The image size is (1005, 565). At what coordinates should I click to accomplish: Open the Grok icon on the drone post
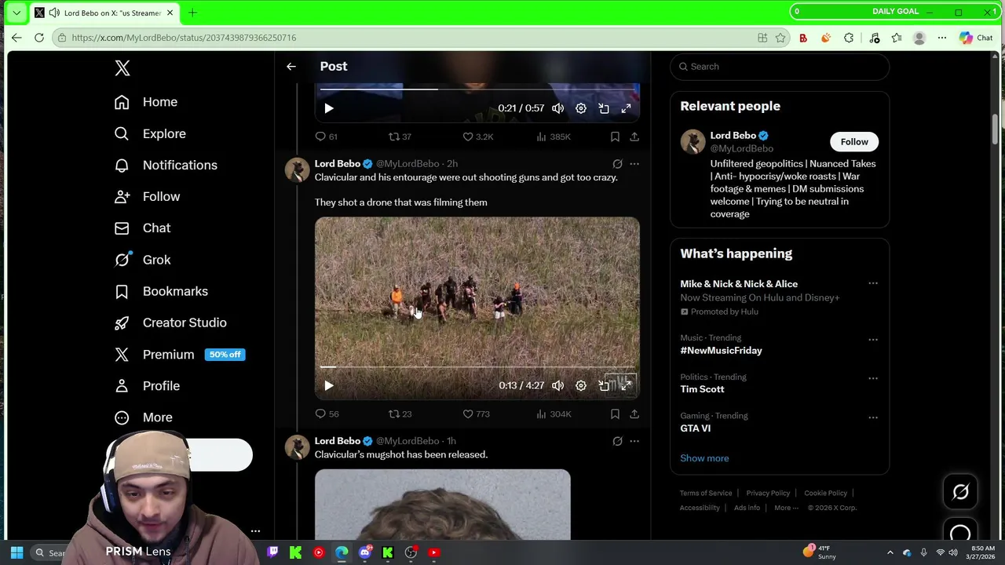(617, 164)
